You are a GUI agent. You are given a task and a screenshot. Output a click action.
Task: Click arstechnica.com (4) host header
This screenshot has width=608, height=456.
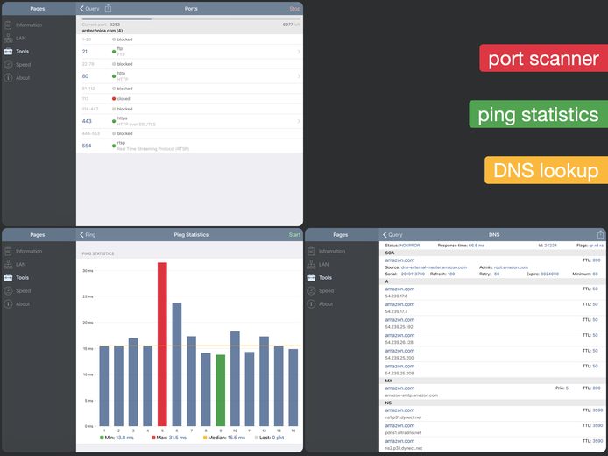(x=103, y=31)
